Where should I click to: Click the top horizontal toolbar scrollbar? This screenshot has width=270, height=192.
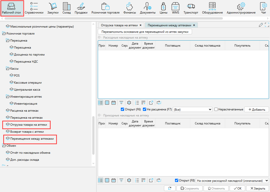click(x=113, y=18)
